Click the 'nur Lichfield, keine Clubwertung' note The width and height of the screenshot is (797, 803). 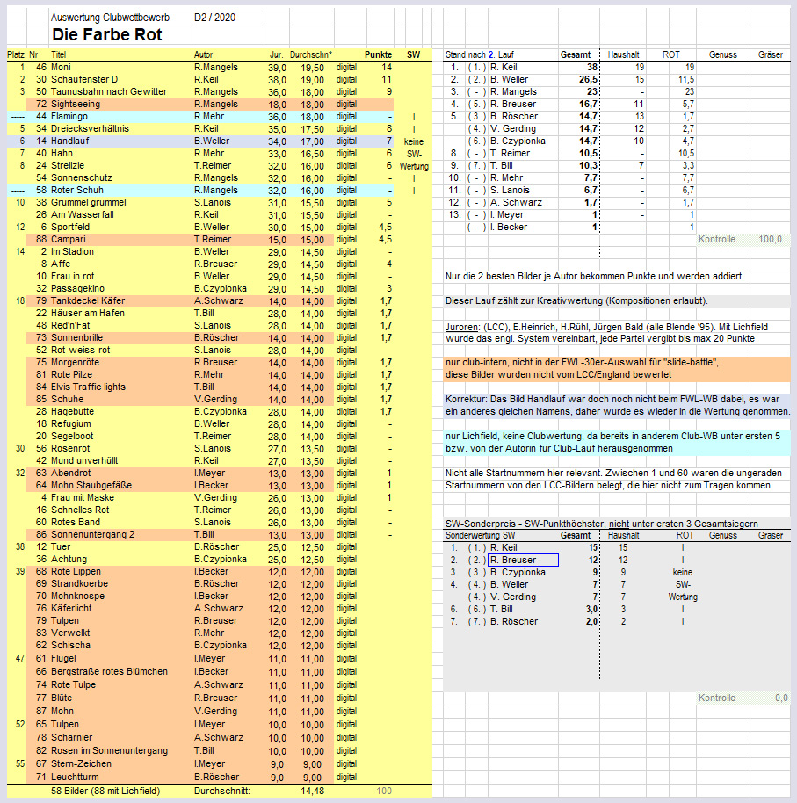[x=617, y=443]
